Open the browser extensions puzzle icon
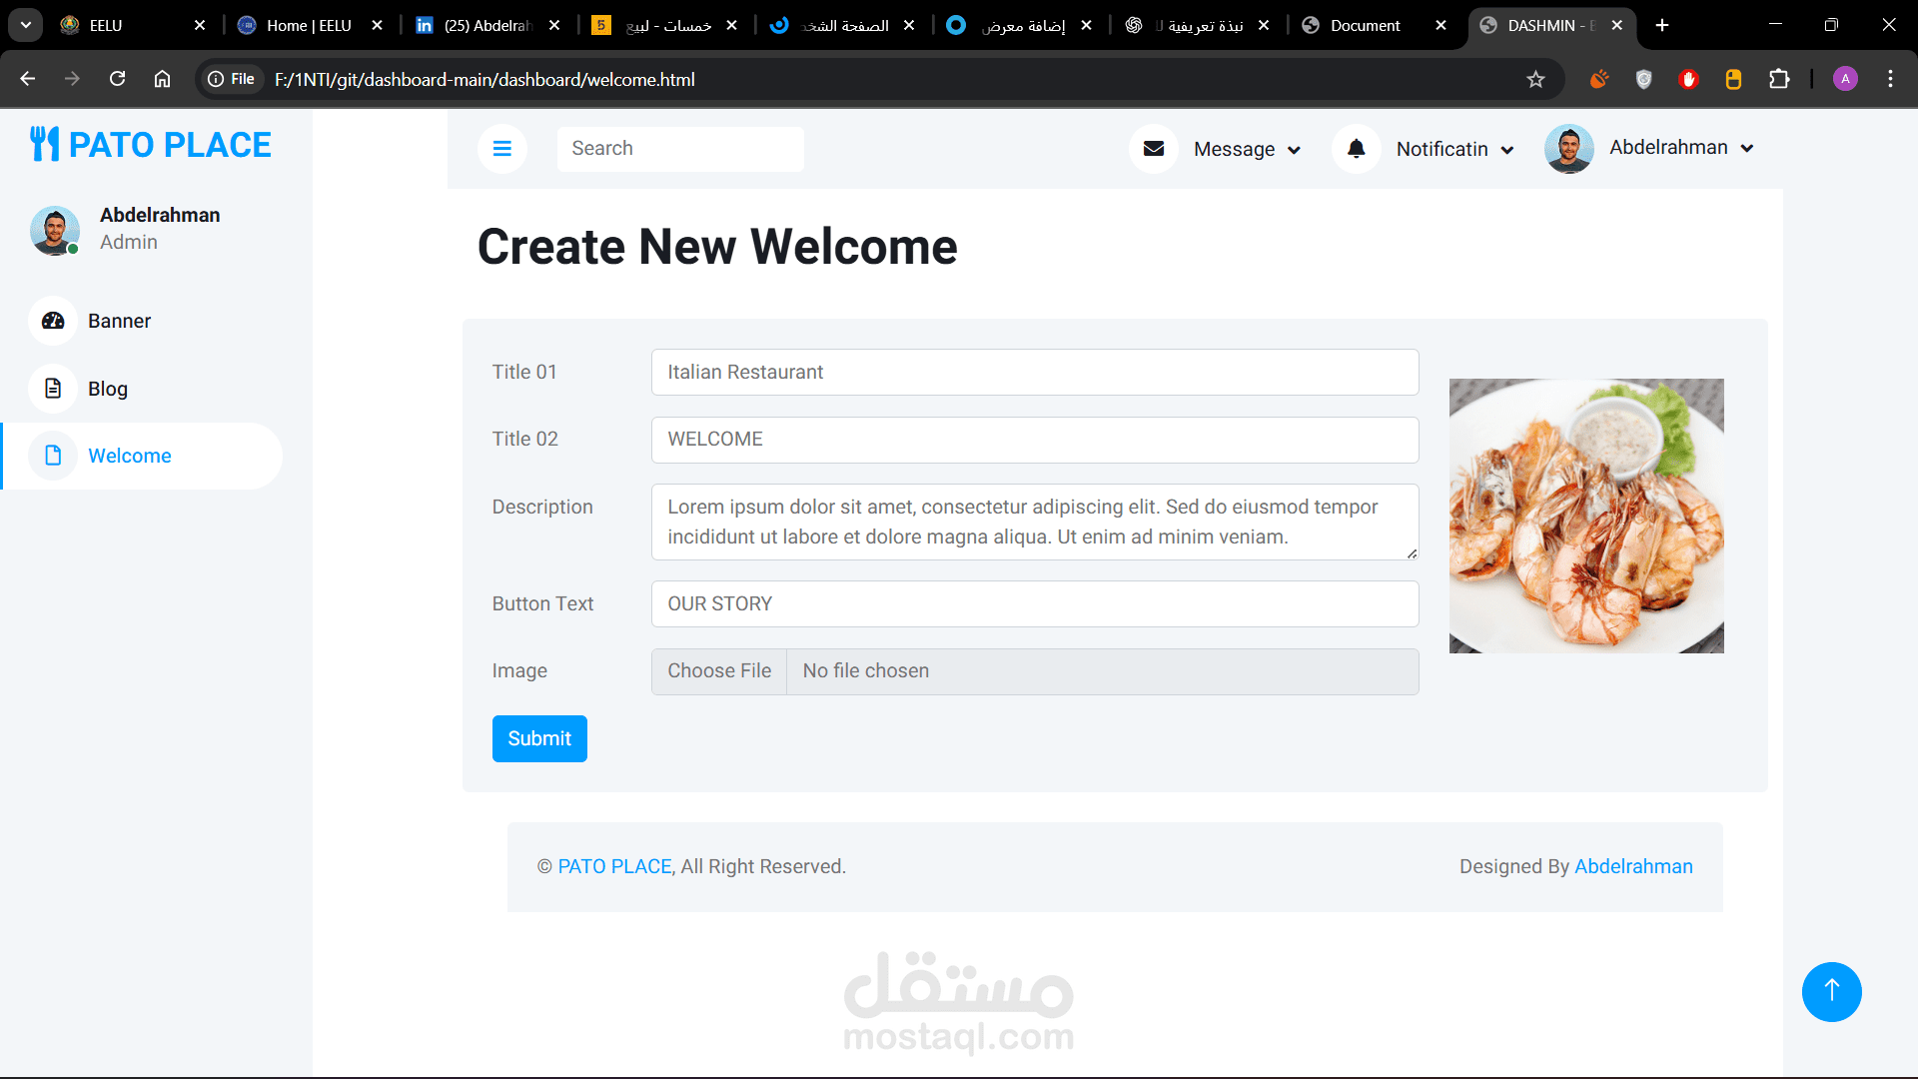This screenshot has height=1079, width=1918. click(x=1779, y=79)
